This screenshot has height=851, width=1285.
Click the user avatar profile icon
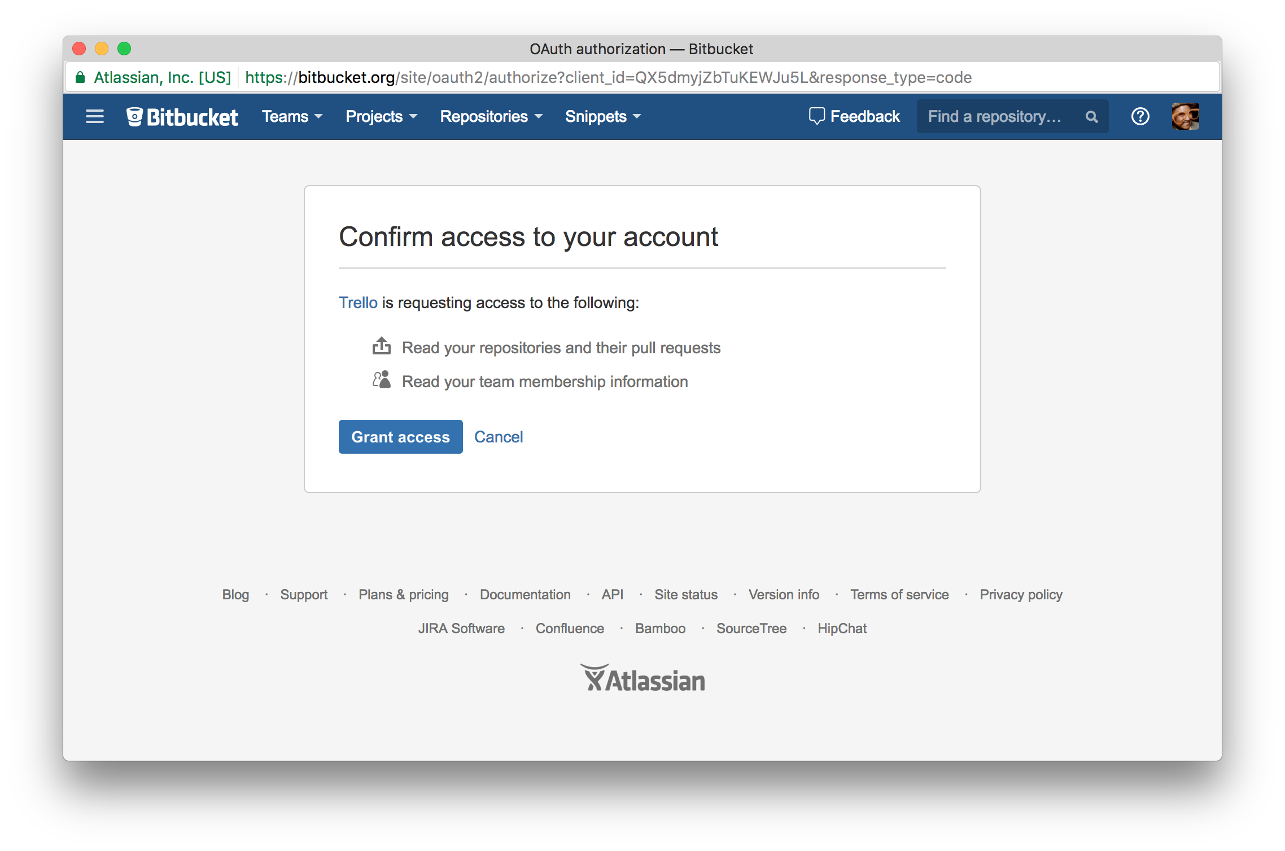click(1185, 116)
